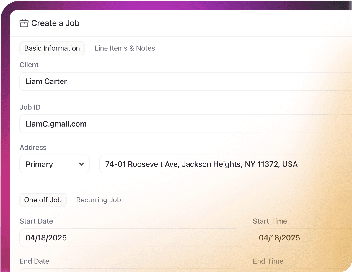Image resolution: width=352 pixels, height=272 pixels.
Task: Click the chevron arrow in the Primary dropdown
Action: pyautogui.click(x=82, y=164)
